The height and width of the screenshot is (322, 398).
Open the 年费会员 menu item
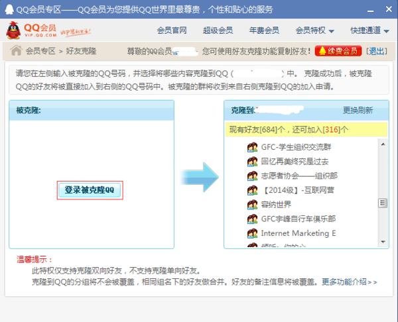click(263, 30)
